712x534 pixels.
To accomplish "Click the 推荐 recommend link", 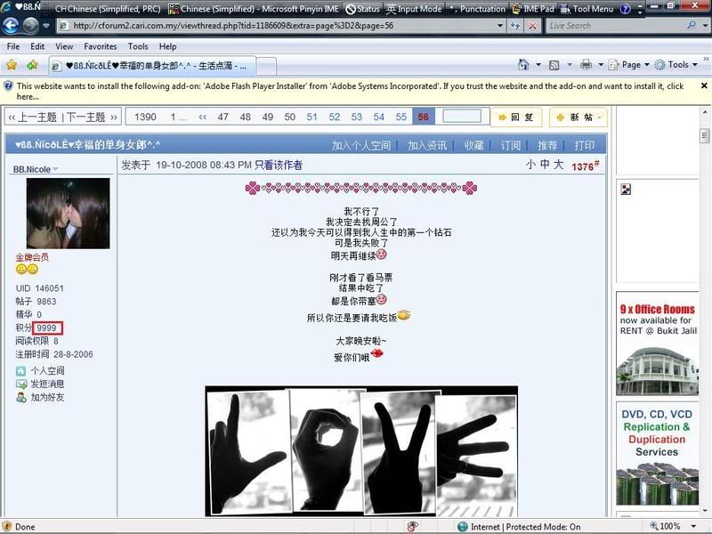I will coord(547,145).
